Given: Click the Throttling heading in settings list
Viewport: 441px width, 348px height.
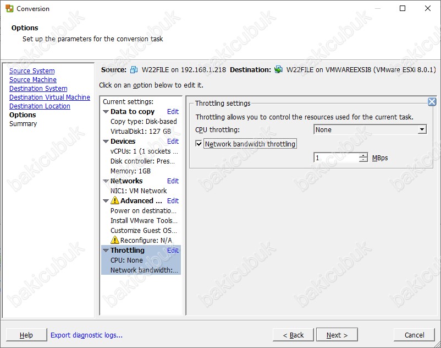Looking at the screenshot, I should (x=128, y=250).
